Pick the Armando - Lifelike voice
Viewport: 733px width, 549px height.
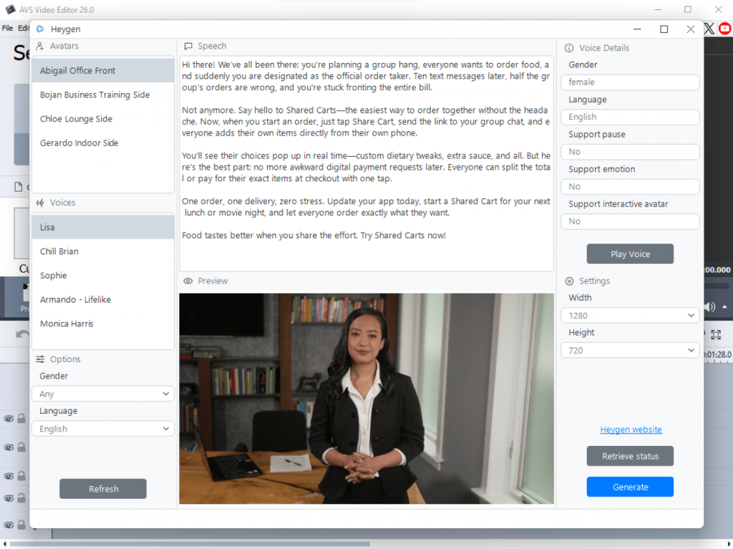pyautogui.click(x=103, y=300)
